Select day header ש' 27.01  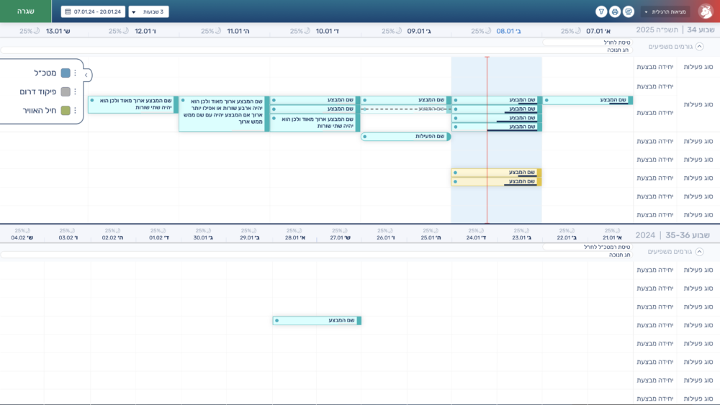pyautogui.click(x=340, y=237)
